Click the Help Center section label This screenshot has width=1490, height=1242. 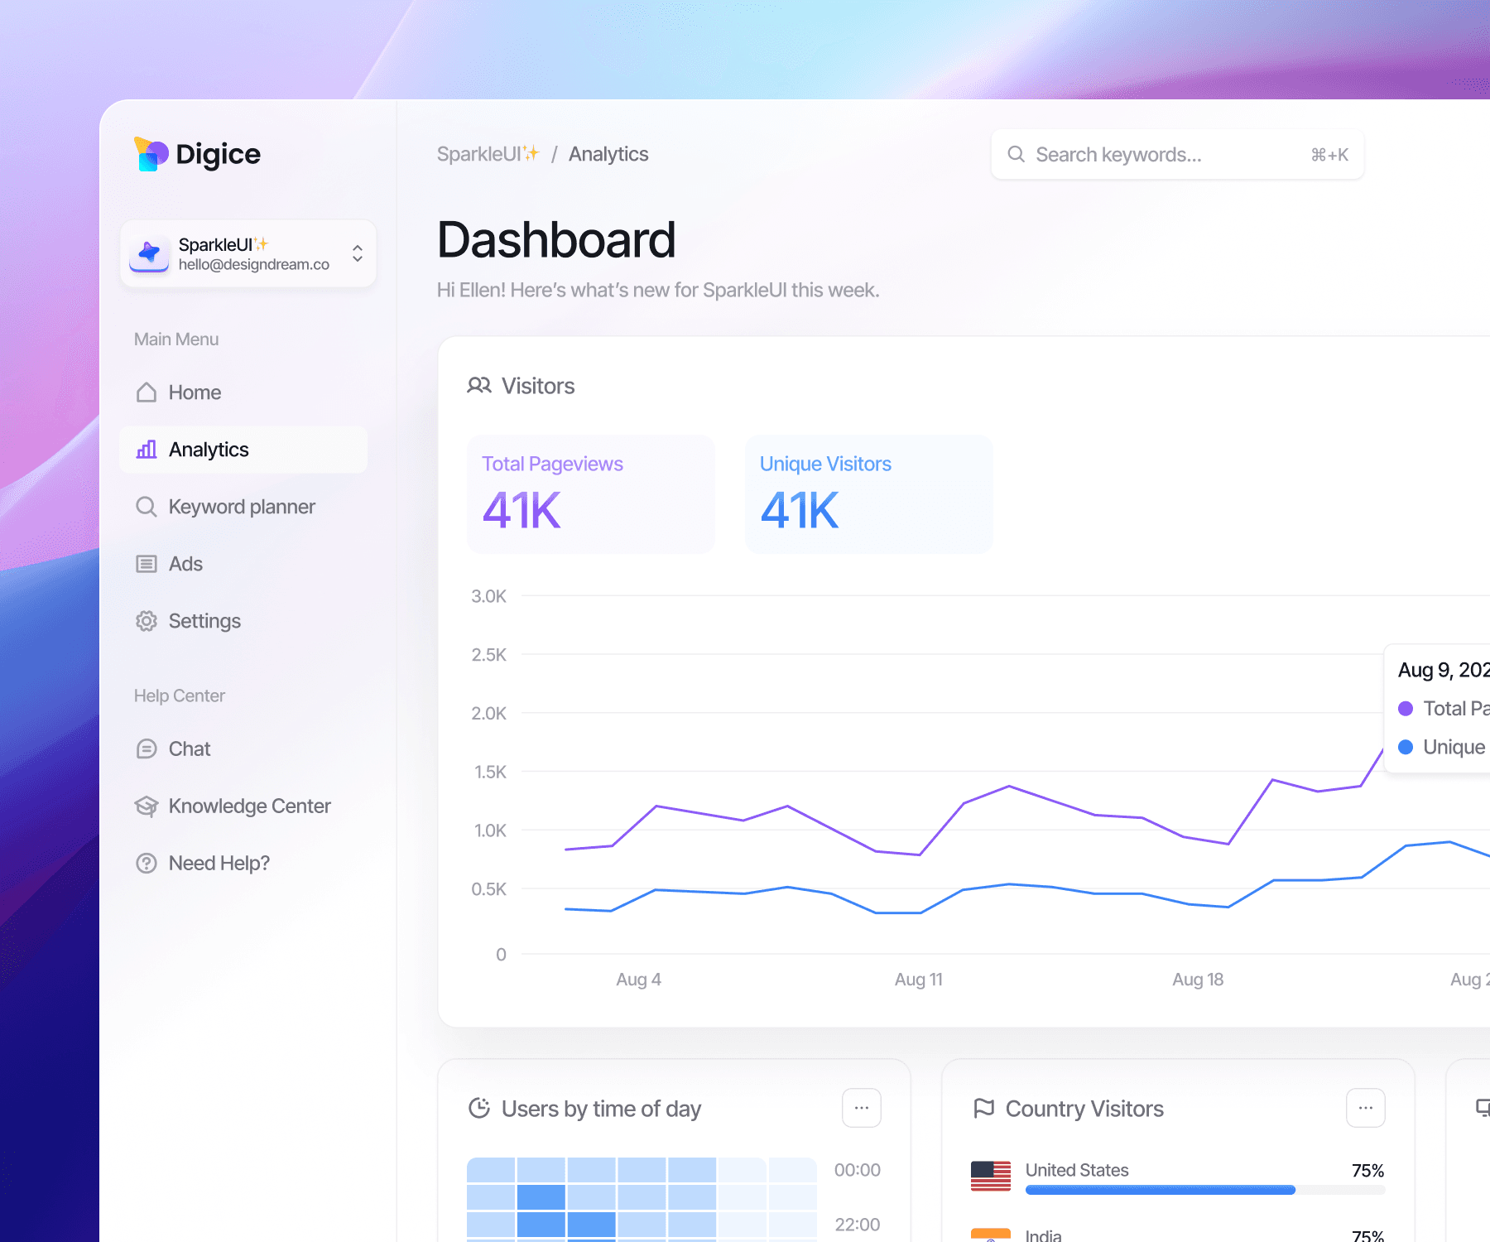point(180,696)
